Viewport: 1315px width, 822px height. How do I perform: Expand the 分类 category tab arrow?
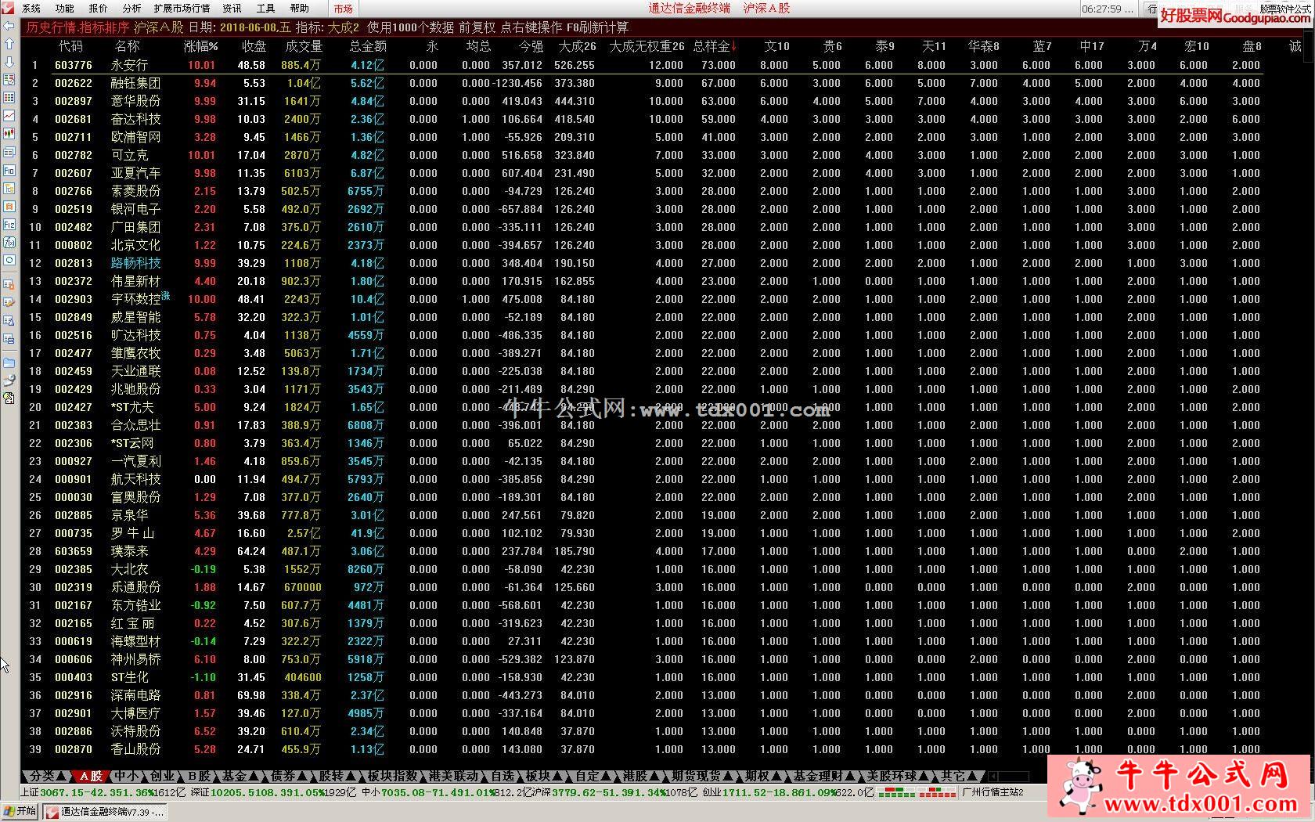pyautogui.click(x=61, y=777)
